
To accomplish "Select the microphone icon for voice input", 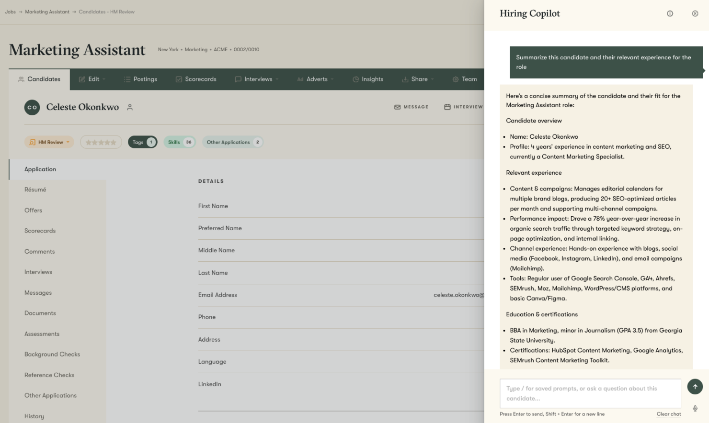I will (x=695, y=408).
